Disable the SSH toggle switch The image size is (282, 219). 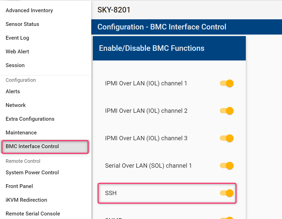[x=227, y=193]
